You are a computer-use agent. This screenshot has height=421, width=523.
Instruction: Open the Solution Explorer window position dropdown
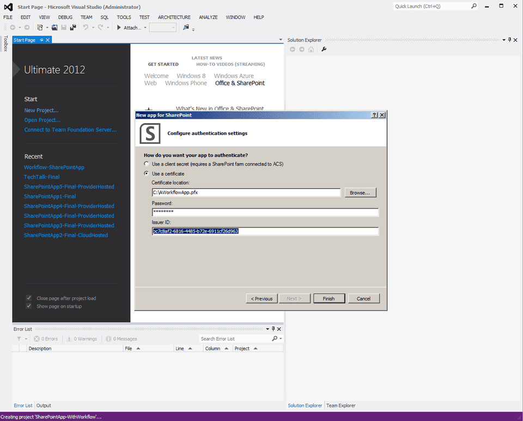coord(504,40)
